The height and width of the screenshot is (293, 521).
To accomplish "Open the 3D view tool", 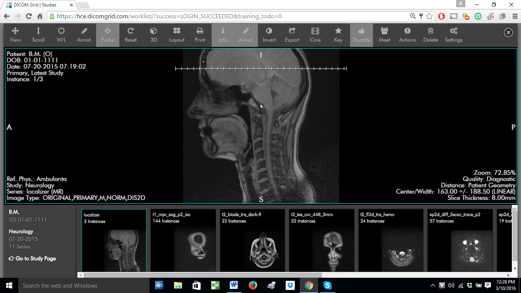I will 154,35.
